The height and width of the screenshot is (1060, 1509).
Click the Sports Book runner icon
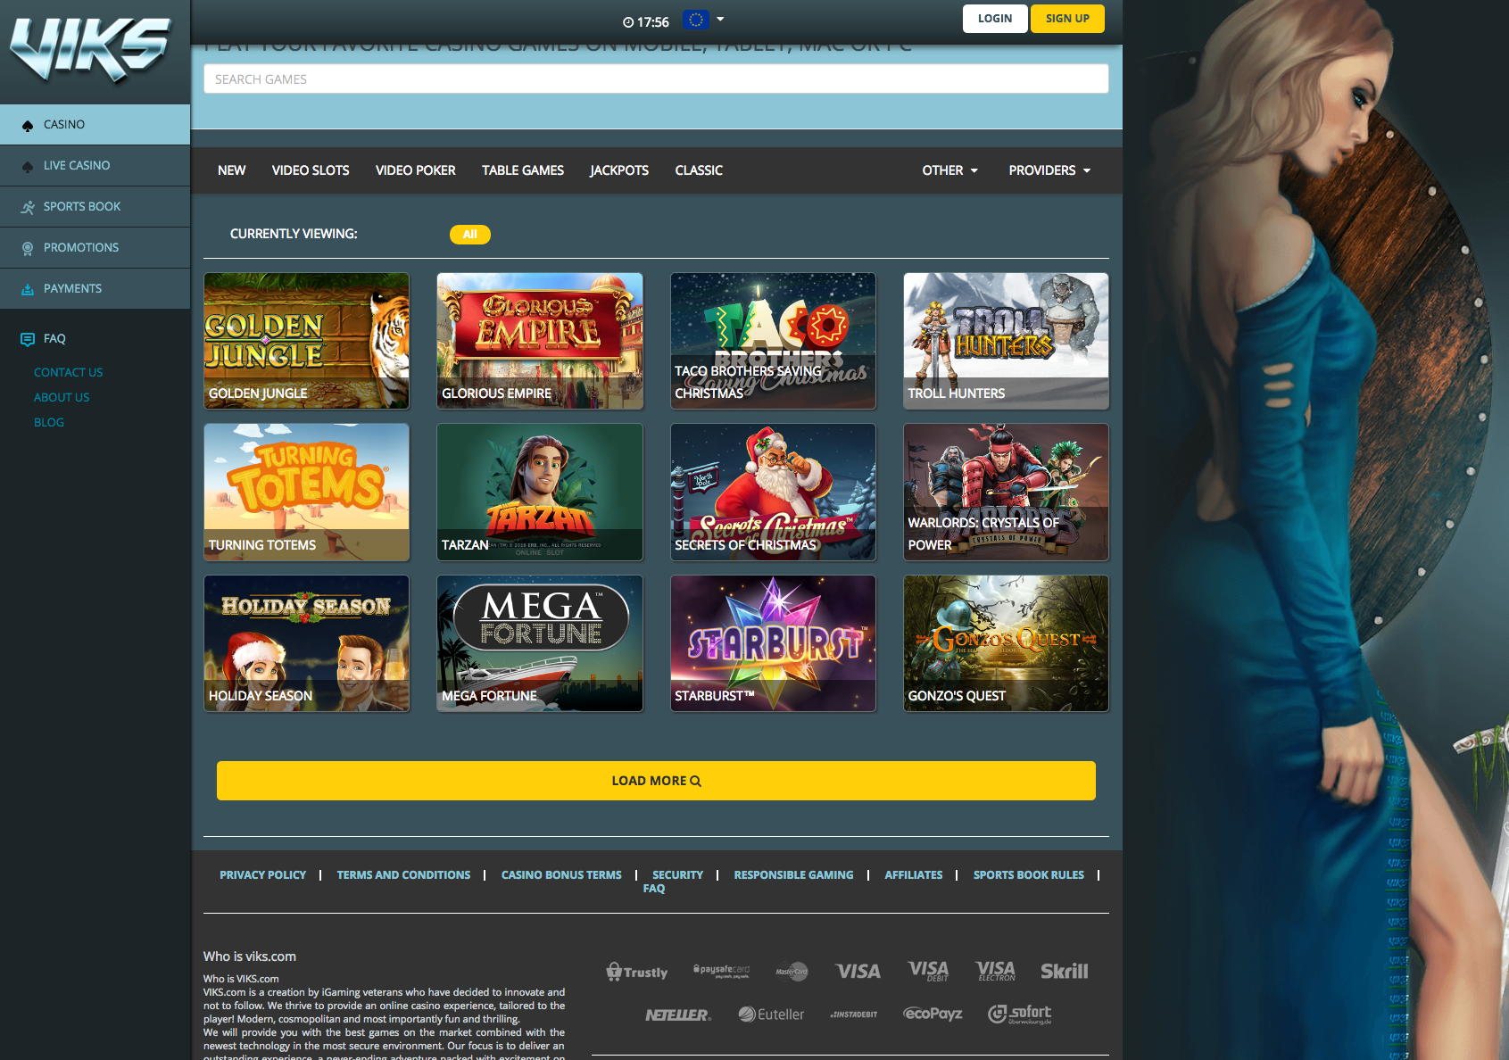pos(28,207)
